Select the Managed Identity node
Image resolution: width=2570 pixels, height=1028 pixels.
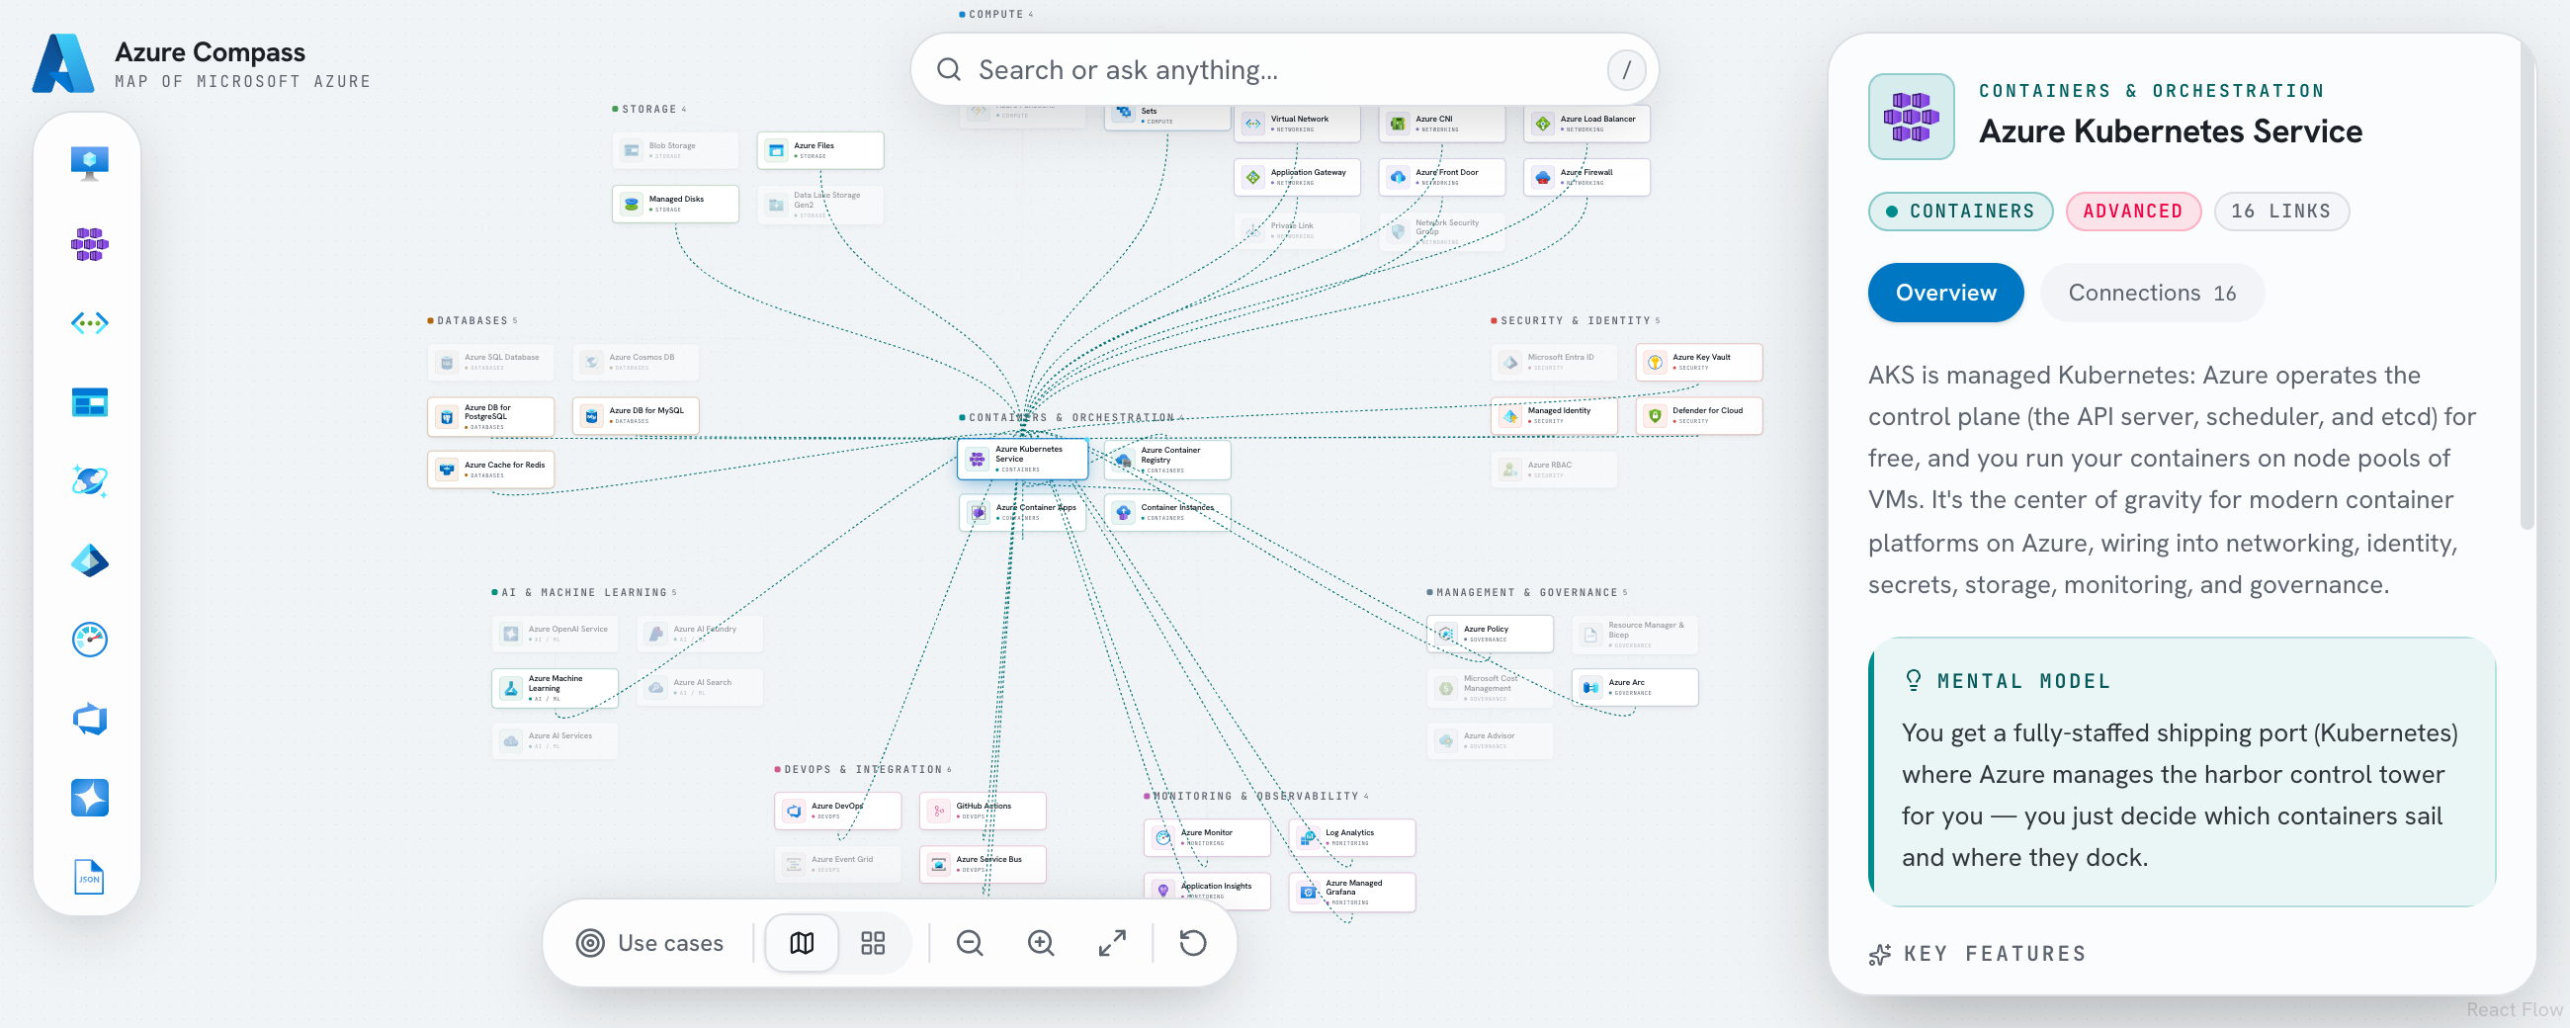click(x=1555, y=415)
